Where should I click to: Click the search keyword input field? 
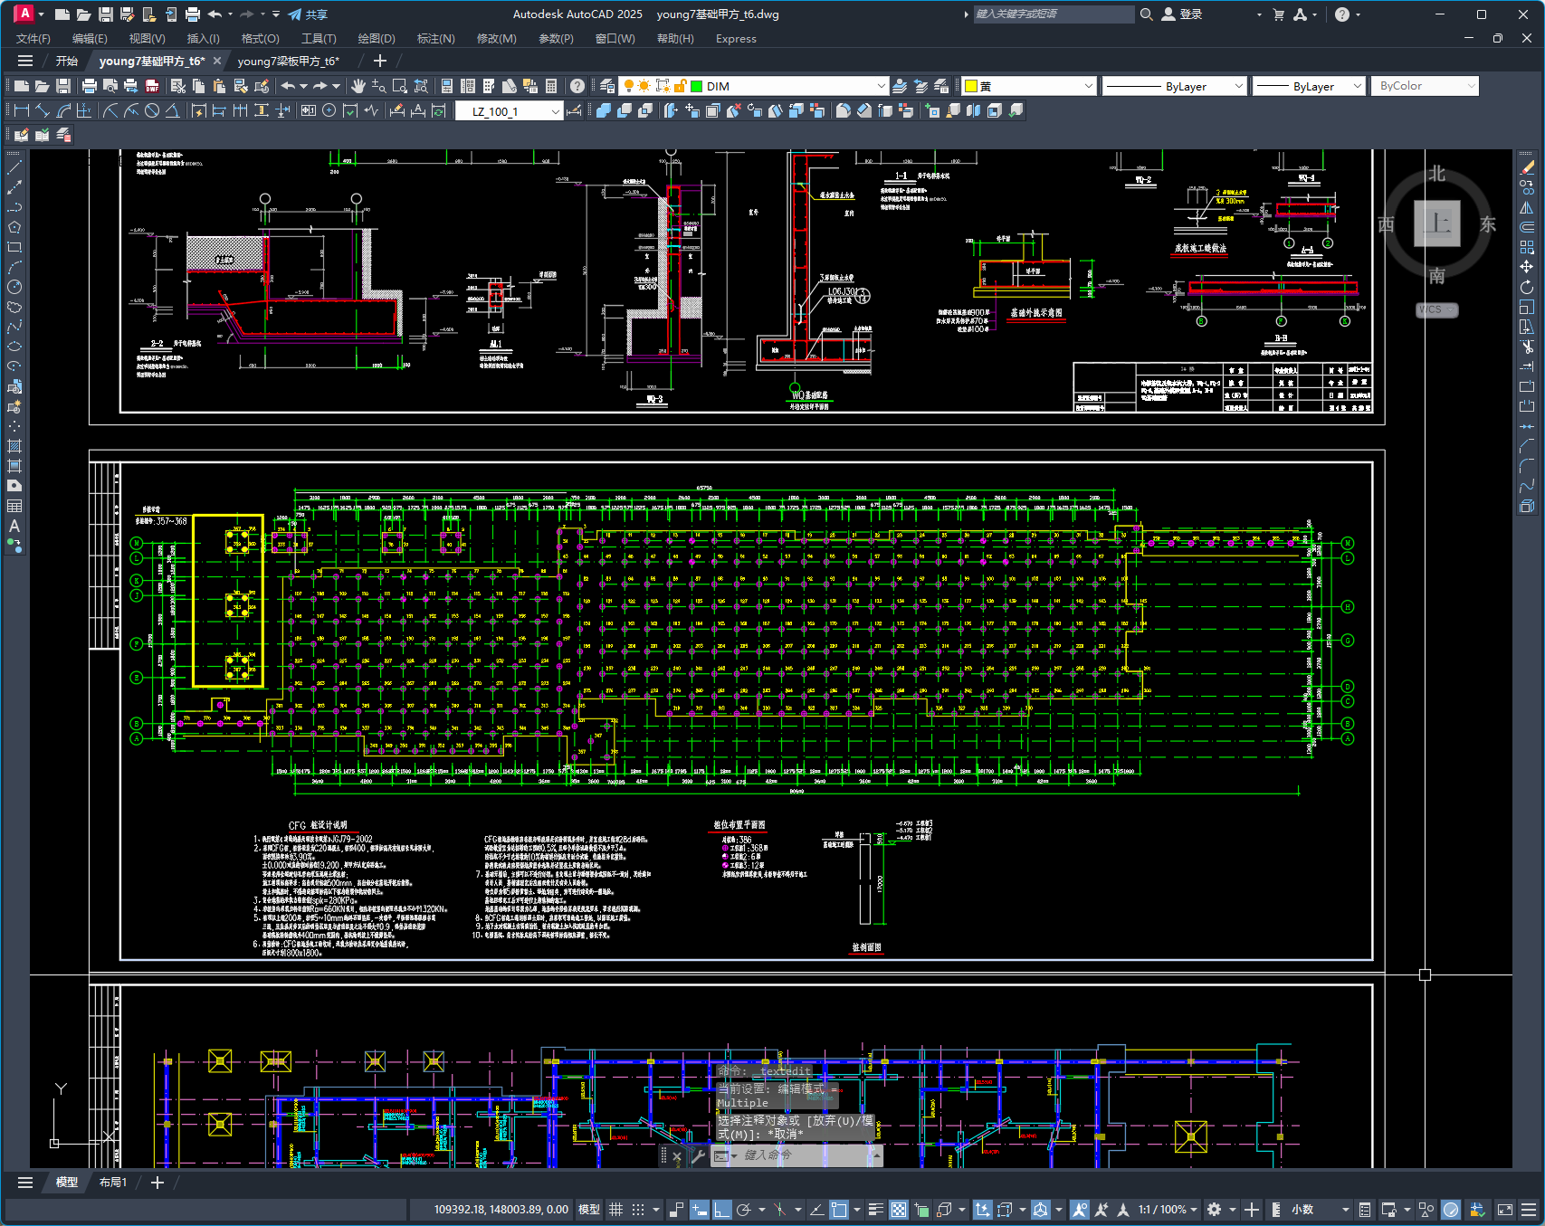1054,14
